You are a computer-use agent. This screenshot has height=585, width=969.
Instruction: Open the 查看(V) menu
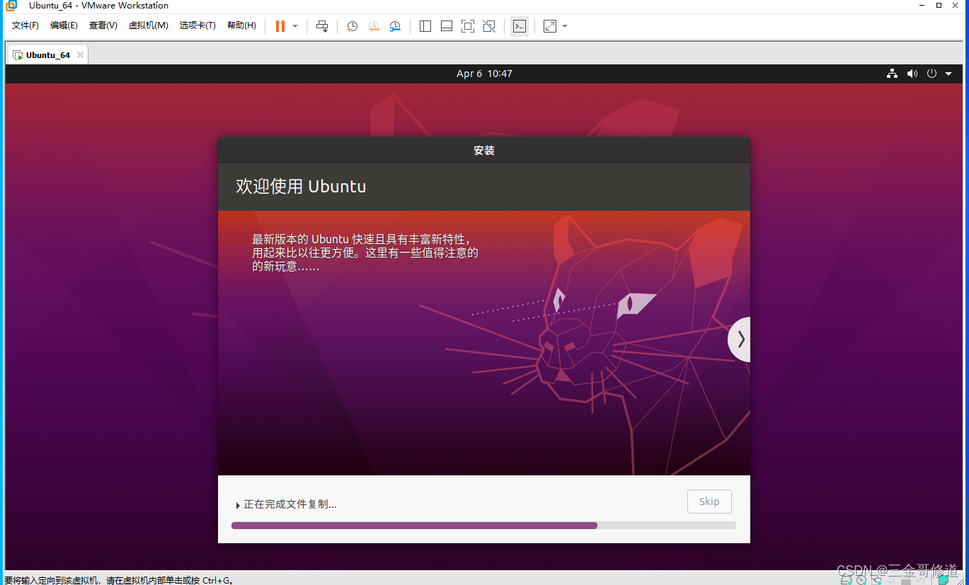click(103, 25)
